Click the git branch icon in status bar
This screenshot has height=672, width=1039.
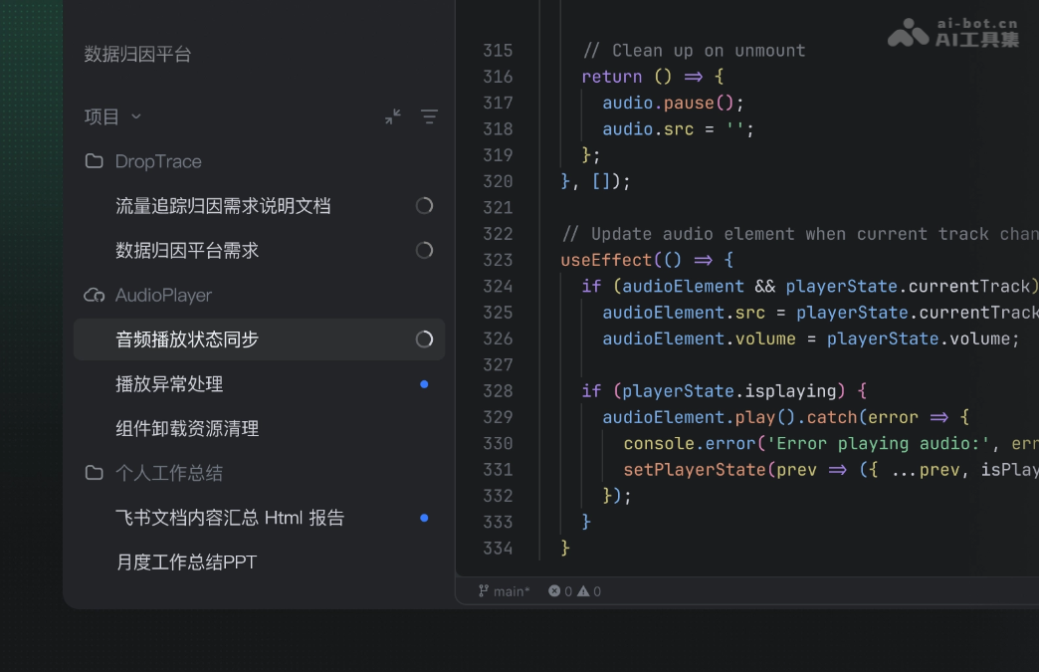pos(484,590)
